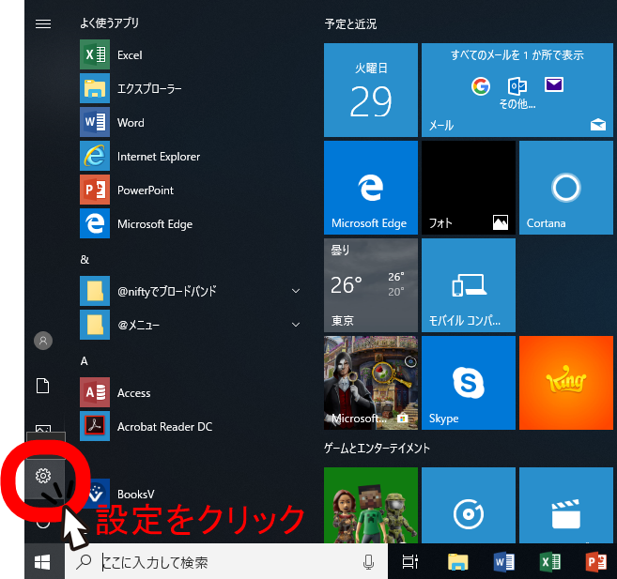
Task: Open BooksV from the app list
Action: click(x=190, y=494)
